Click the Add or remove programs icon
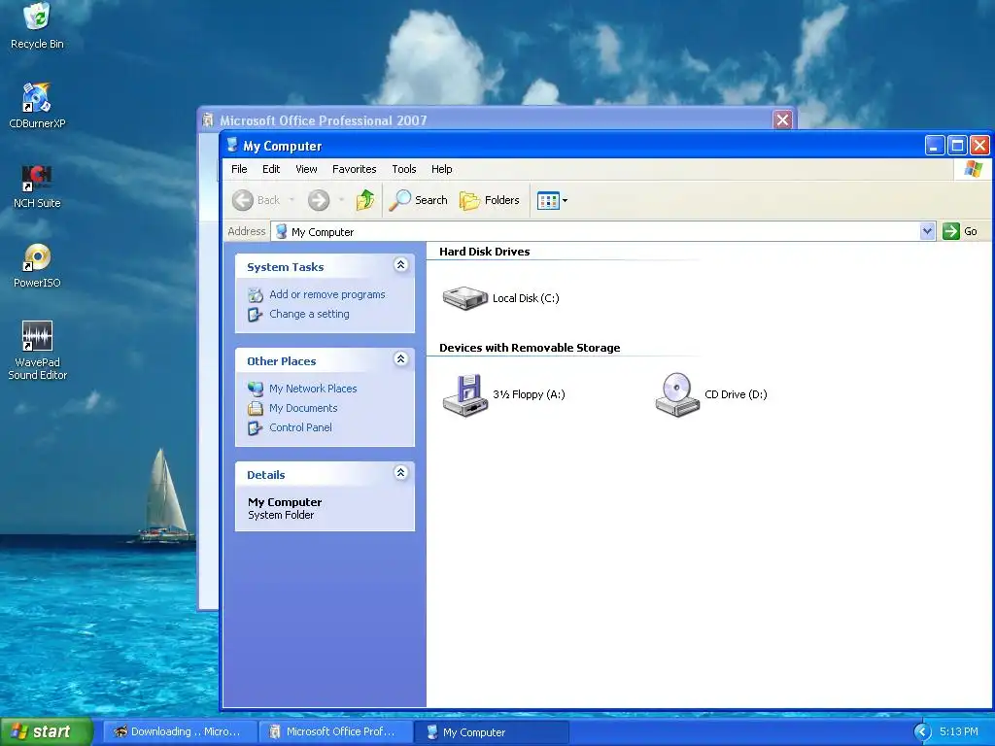The height and width of the screenshot is (746, 995). coord(256,295)
